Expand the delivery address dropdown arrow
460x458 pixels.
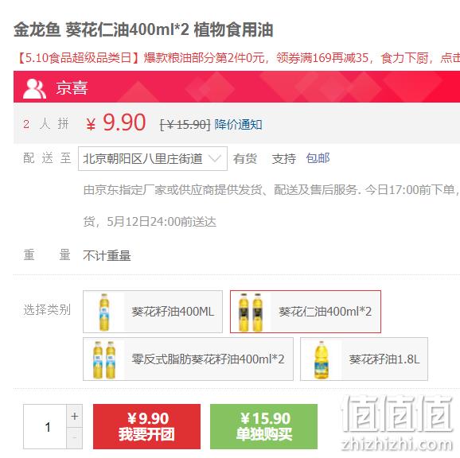point(214,158)
